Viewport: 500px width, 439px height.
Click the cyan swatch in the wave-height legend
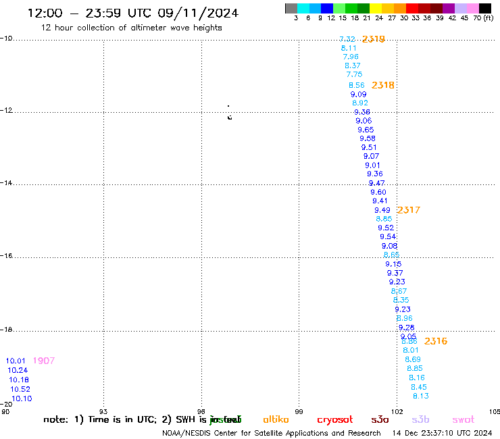(303, 8)
